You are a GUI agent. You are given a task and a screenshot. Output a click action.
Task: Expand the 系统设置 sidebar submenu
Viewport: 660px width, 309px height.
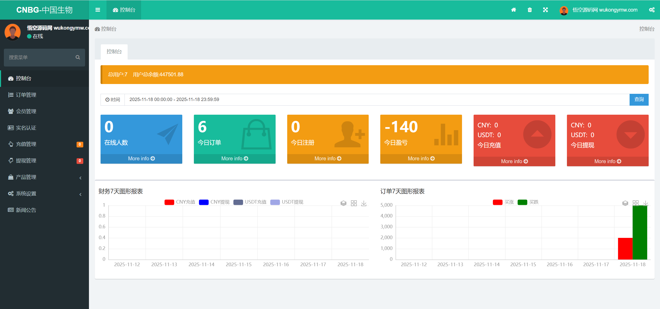pyautogui.click(x=26, y=194)
